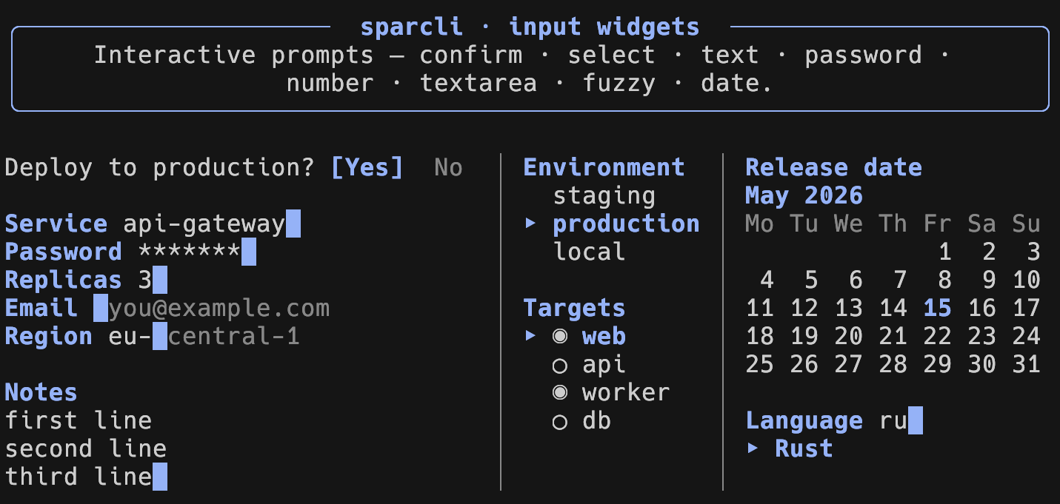
Task: Pick May 18 in the calendar
Action: coord(760,337)
